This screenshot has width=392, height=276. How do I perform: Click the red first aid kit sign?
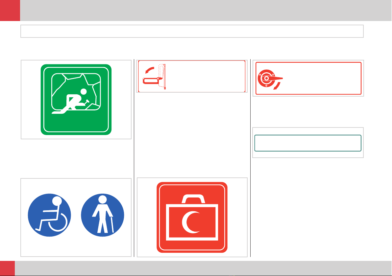click(192, 217)
